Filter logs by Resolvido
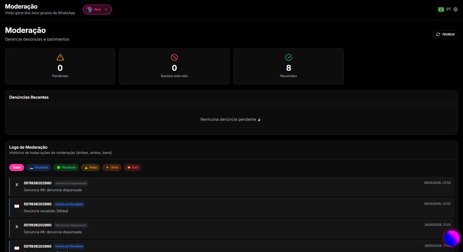The width and height of the screenshot is (463, 252). [66, 167]
